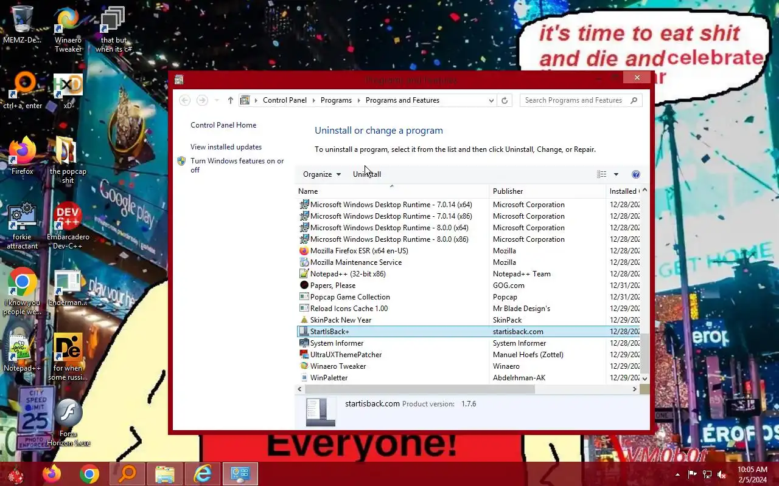Focus the Search Programs and Features box
This screenshot has width=779, height=486.
pyautogui.click(x=581, y=100)
